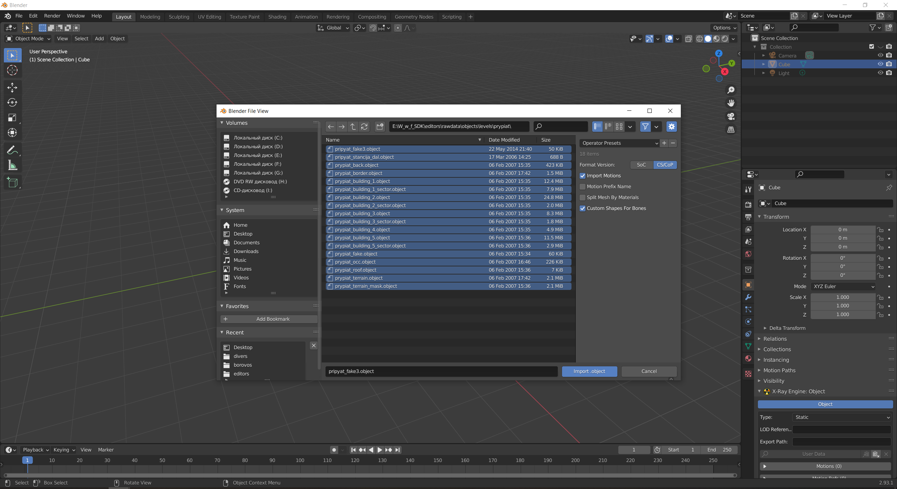This screenshot has width=897, height=489.
Task: Toggle the operator settings gear panel
Action: (x=671, y=127)
